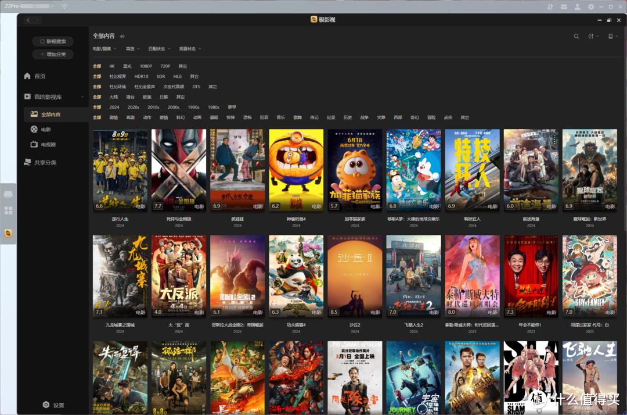Open the user account icon in outer title bar
Image resolution: width=627 pixels, height=415 pixels.
click(x=577, y=6)
